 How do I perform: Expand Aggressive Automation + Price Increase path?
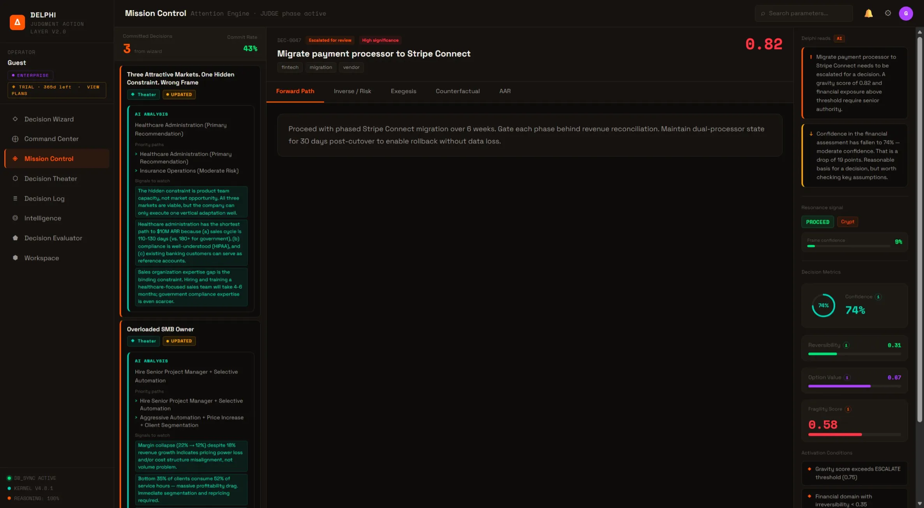(x=189, y=421)
